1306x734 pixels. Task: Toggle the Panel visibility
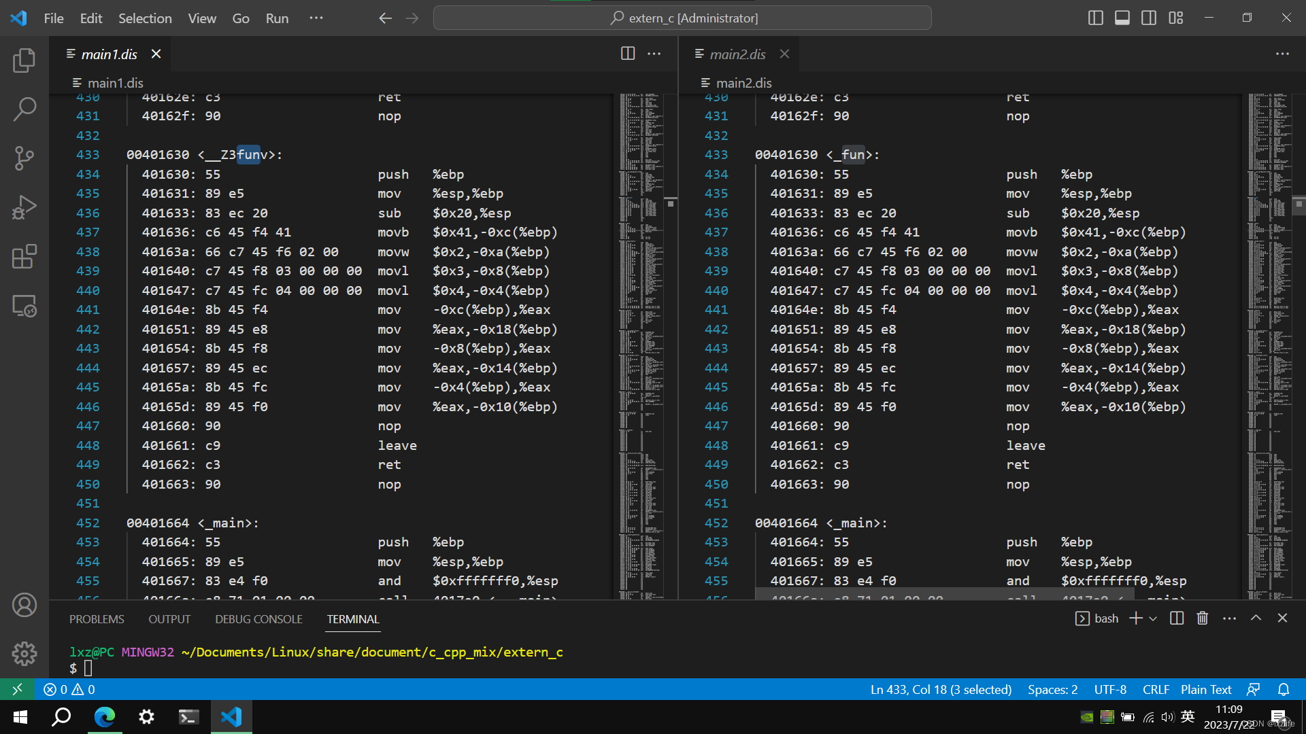1121,18
